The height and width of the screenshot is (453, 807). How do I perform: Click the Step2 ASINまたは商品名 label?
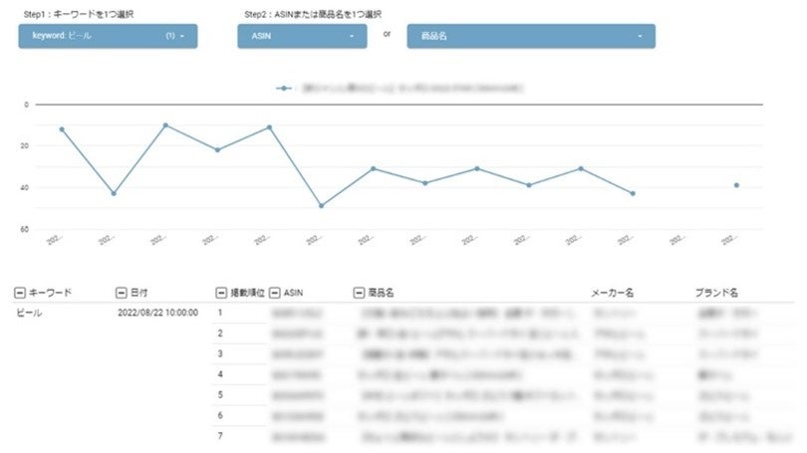[313, 14]
